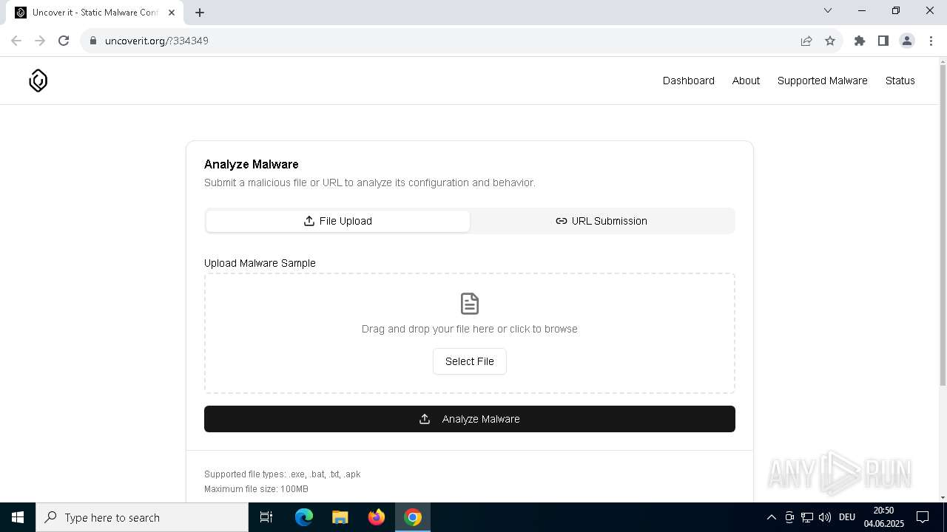This screenshot has height=532, width=947.
Task: Open network status tray icon
Action: 807,517
